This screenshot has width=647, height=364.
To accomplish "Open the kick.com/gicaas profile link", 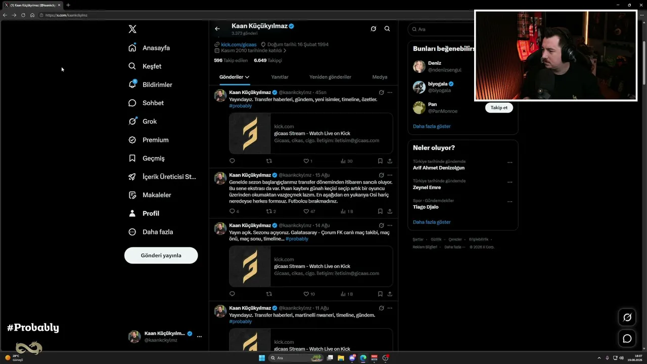I will [x=239, y=44].
